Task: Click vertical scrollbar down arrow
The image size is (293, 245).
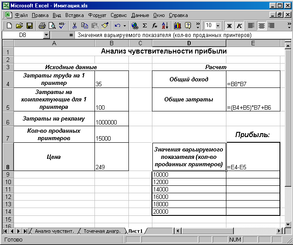Action: [x=288, y=224]
